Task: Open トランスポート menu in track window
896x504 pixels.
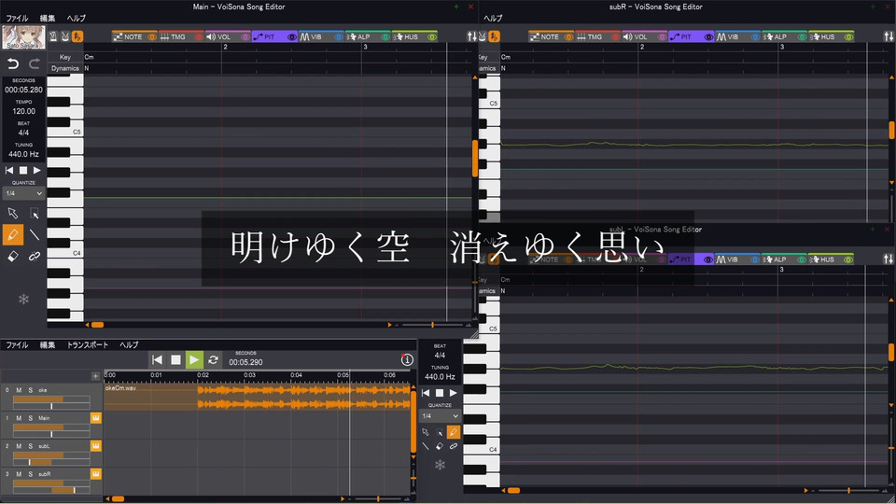Action: (x=88, y=345)
